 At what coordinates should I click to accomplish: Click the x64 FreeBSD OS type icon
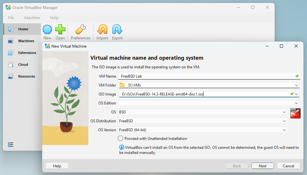[x=295, y=113]
